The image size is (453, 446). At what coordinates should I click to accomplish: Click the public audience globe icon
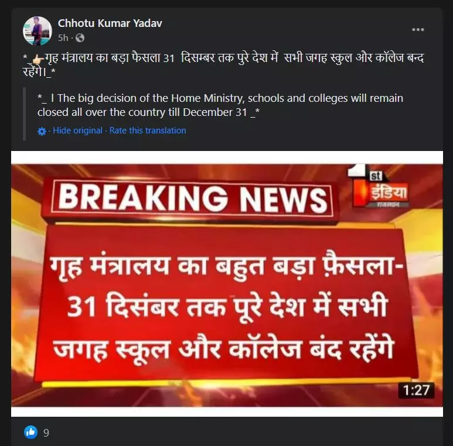pos(80,38)
